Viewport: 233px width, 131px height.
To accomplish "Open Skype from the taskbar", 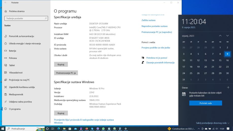I will tap(92, 129).
